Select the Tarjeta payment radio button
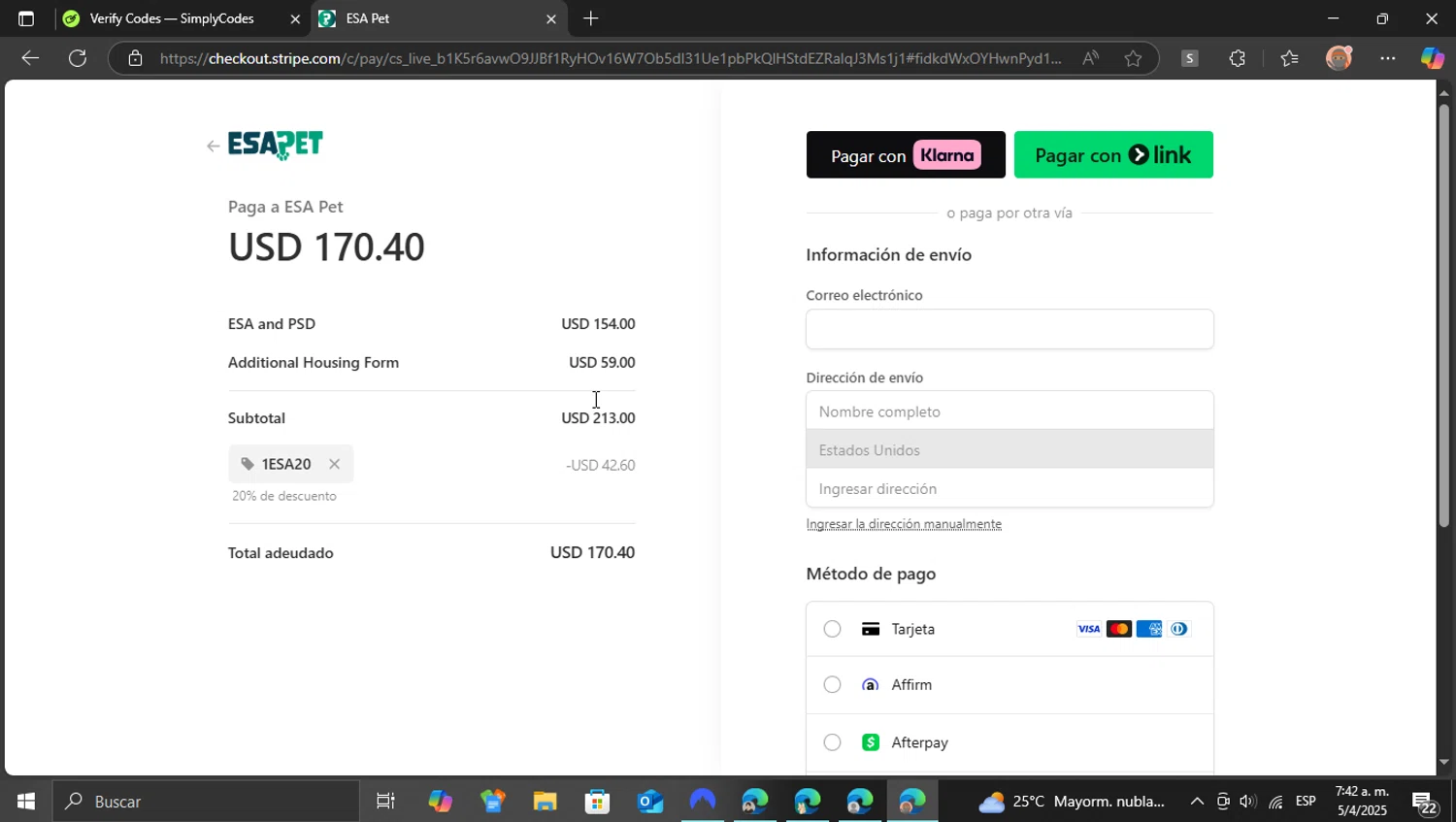 coord(832,629)
